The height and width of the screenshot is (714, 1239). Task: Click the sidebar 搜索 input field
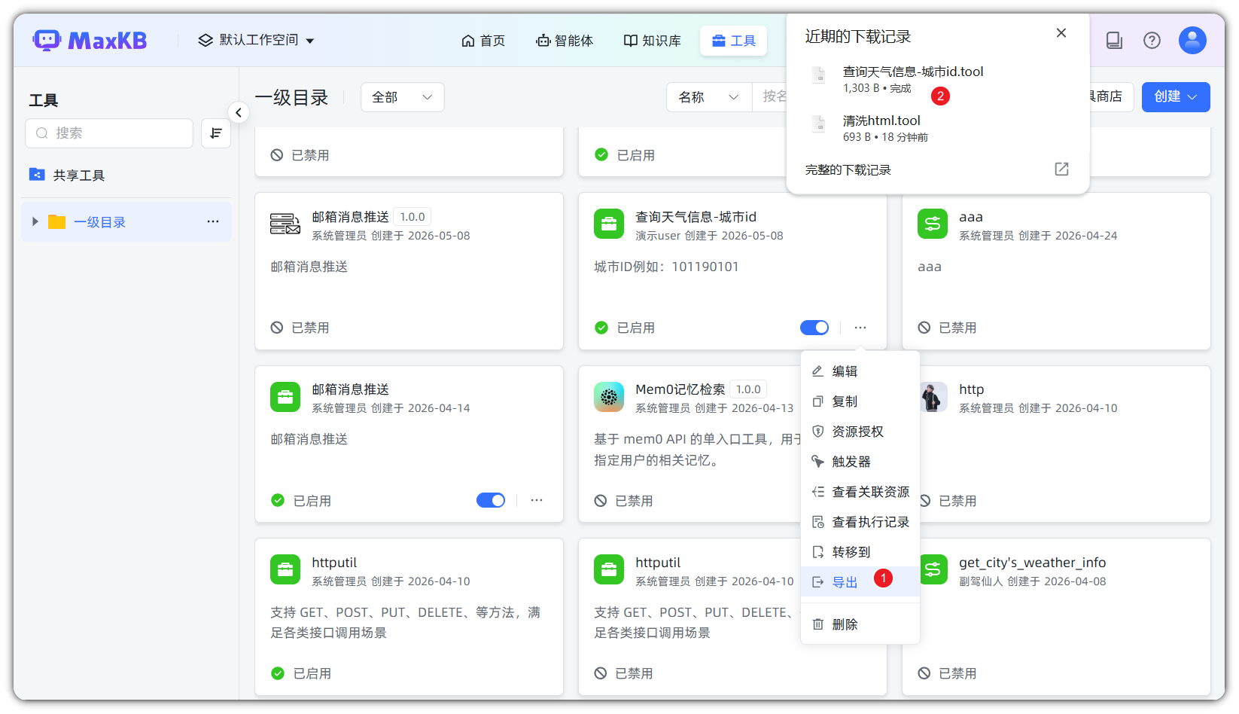[109, 133]
